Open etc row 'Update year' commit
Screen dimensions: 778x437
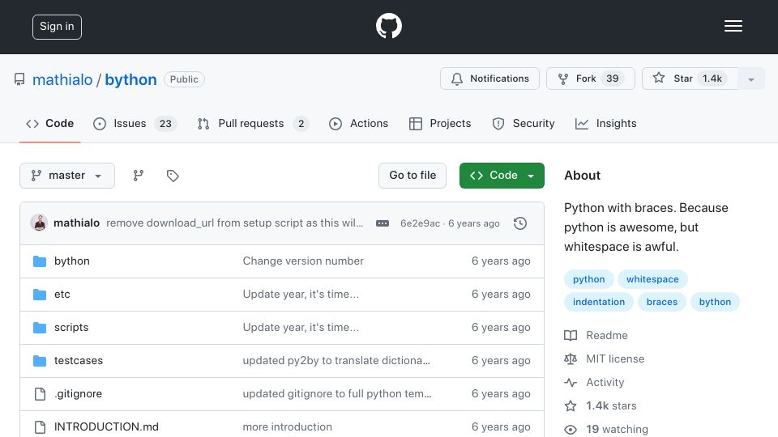click(x=301, y=295)
